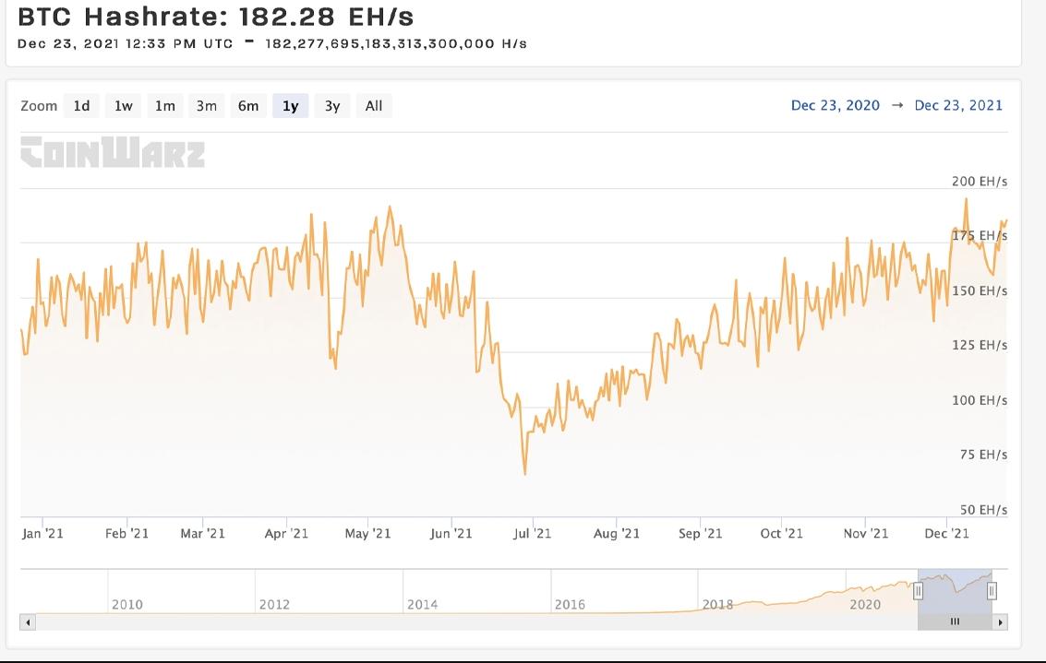Click the Jan '21 axis label
Viewport: 1046px width, 663px height.
point(42,534)
